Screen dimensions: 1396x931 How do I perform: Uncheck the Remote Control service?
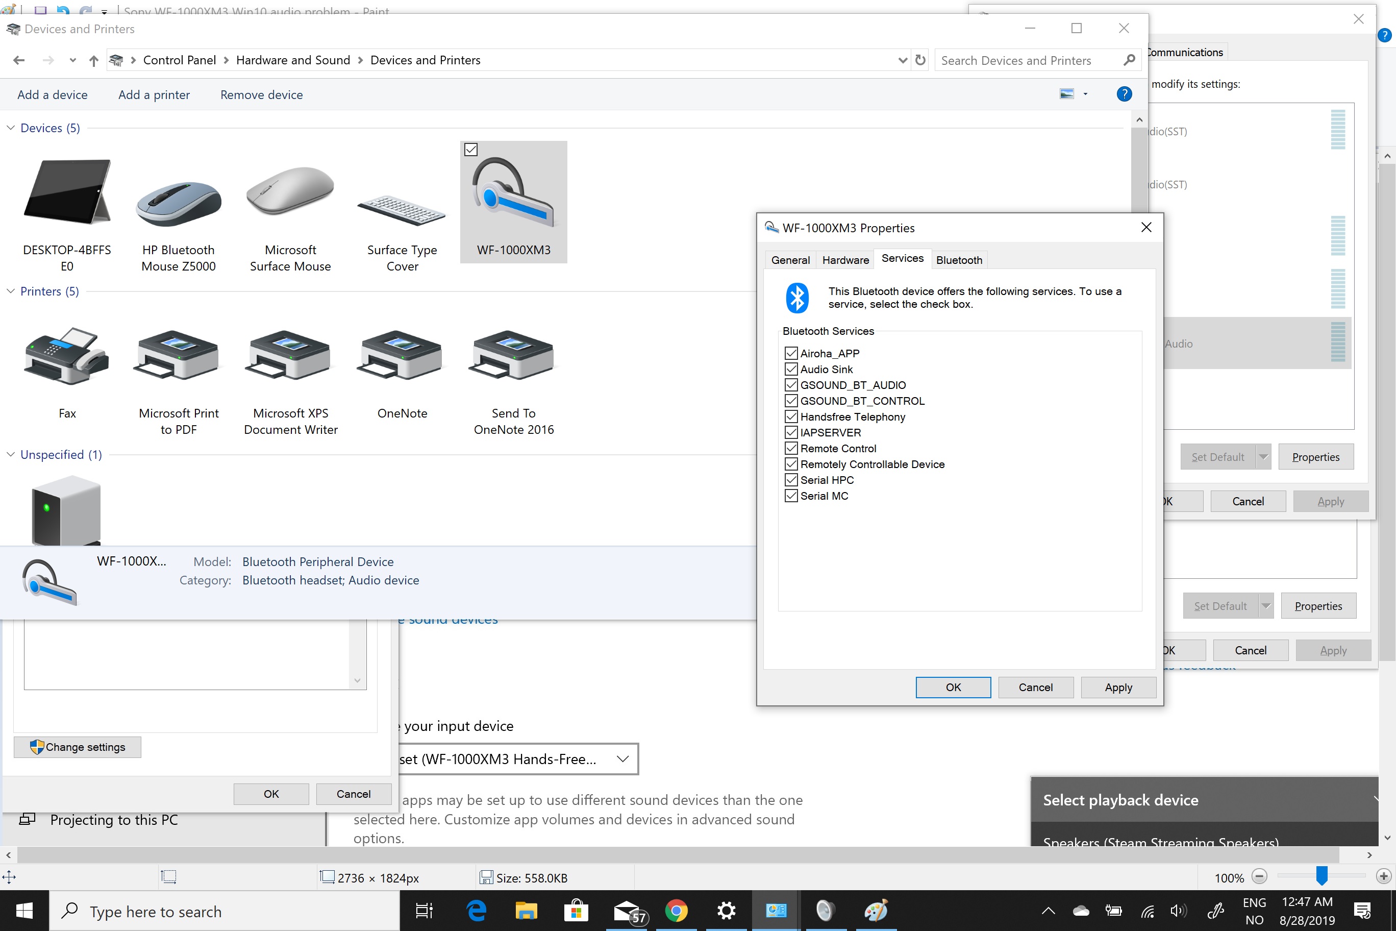791,448
